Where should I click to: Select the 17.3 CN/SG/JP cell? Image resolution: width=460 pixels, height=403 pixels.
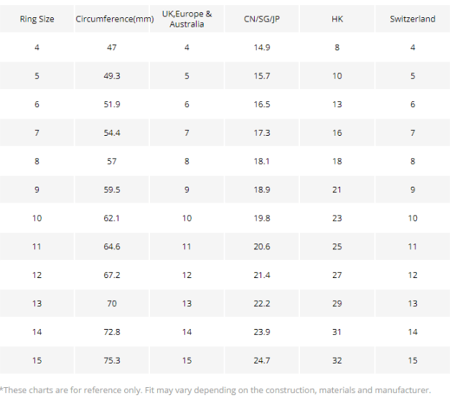point(261,133)
